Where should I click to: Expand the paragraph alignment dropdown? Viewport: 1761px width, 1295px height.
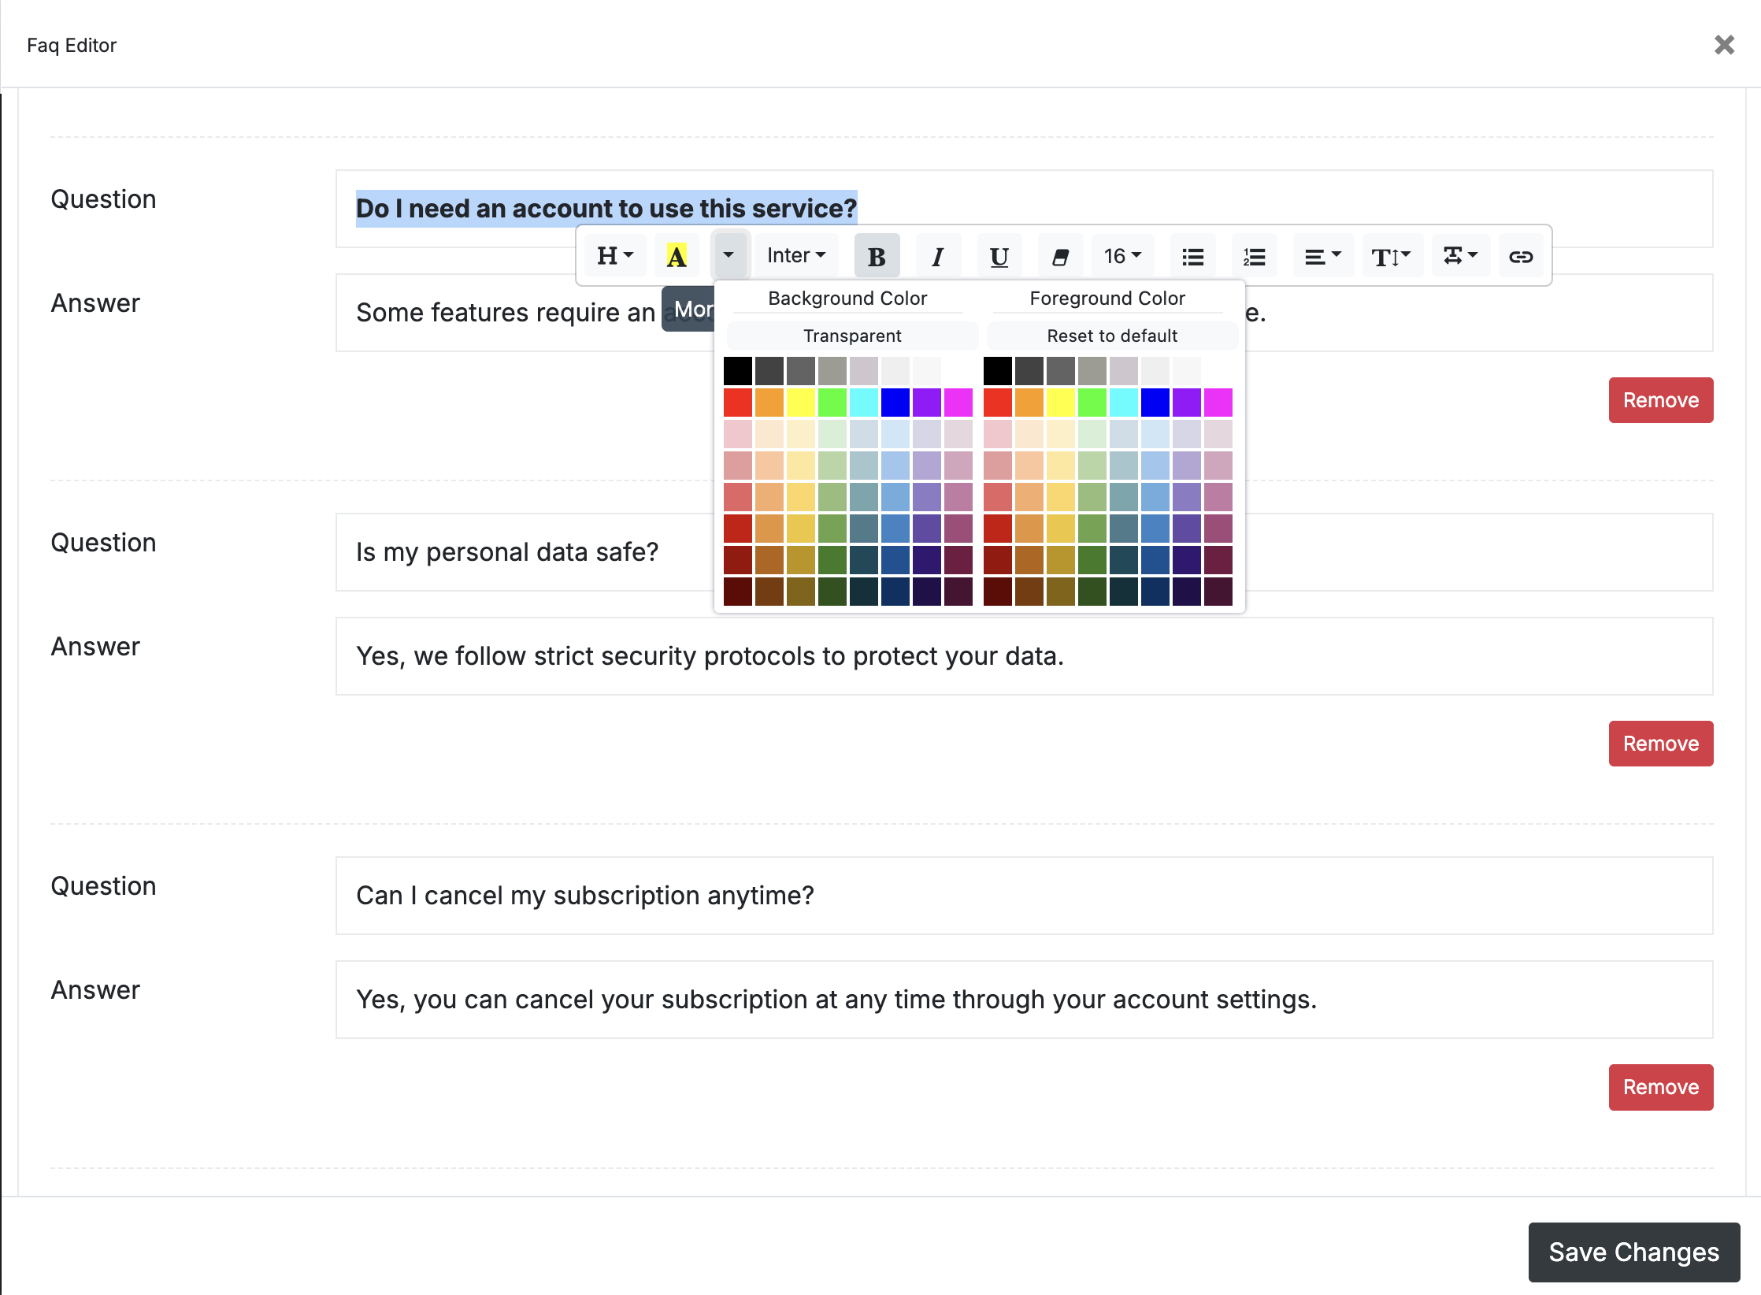pyautogui.click(x=1322, y=257)
